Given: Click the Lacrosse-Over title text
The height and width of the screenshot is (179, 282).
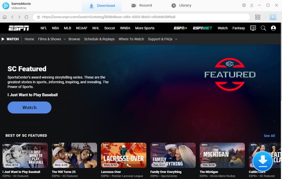Looking at the screenshot, I should 111,172.
